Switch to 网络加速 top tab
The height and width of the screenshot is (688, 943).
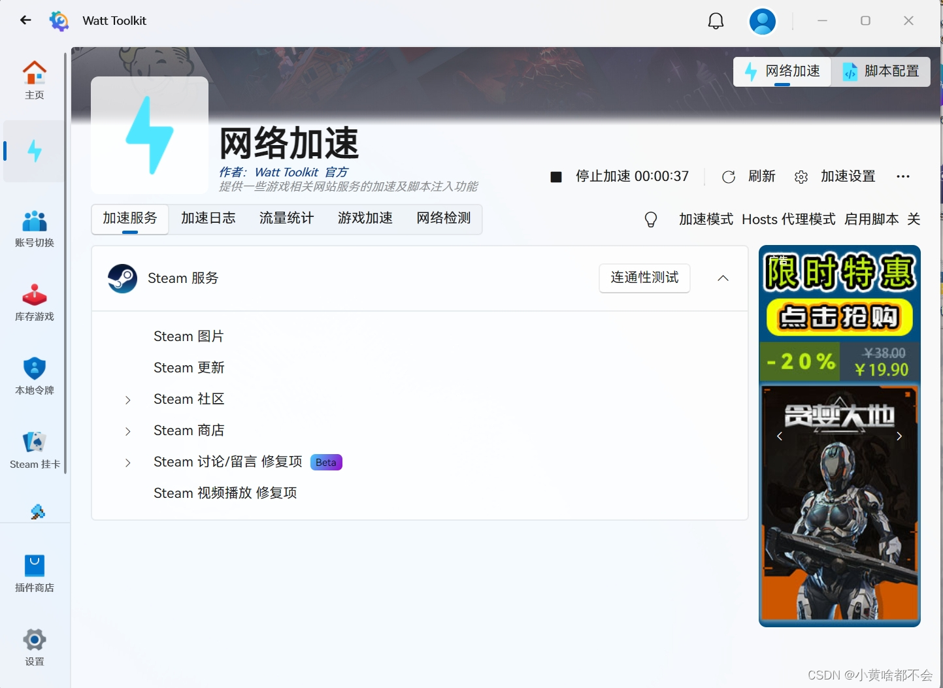(x=782, y=71)
